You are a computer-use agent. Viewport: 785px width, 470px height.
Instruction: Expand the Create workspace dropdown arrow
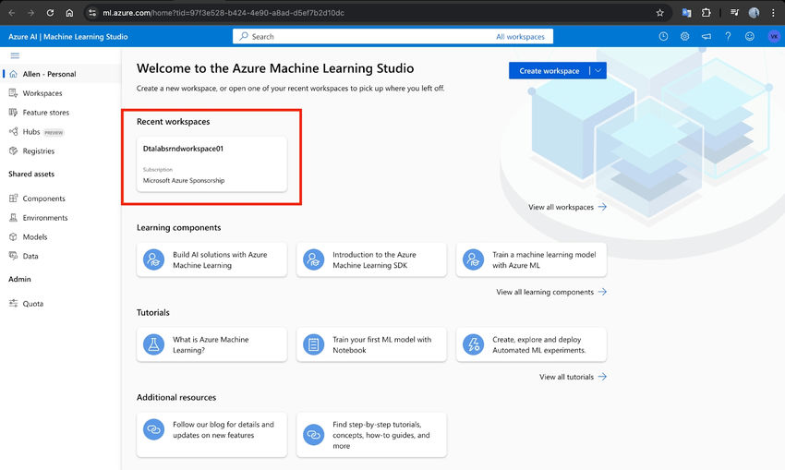click(598, 70)
